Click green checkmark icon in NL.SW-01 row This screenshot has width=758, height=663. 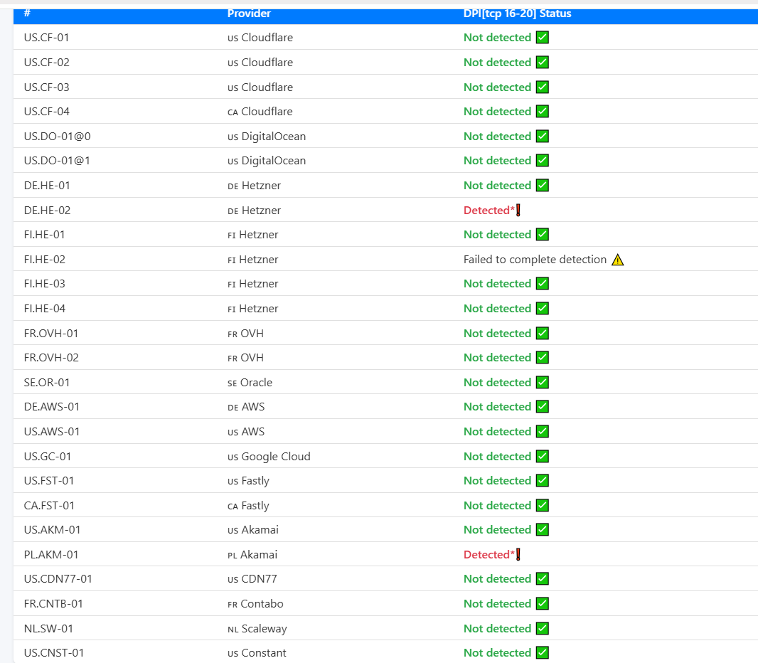tap(543, 629)
